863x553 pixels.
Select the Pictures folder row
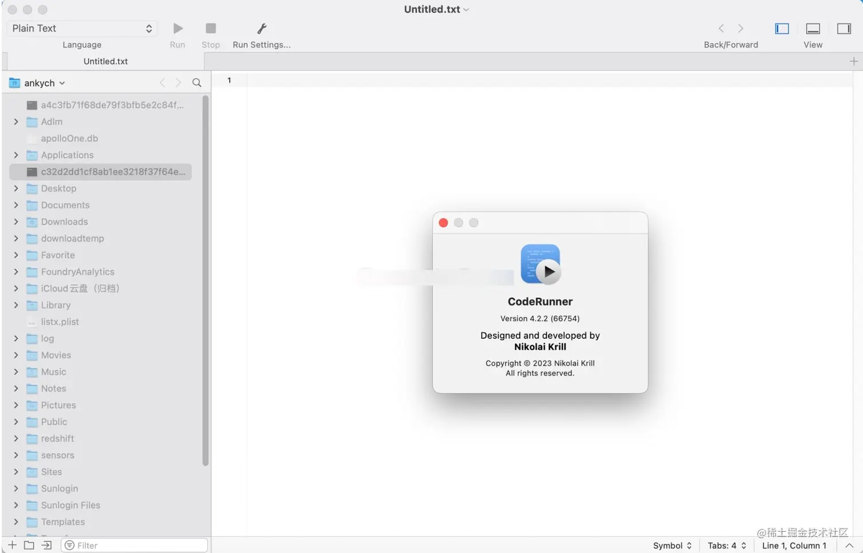click(x=100, y=405)
